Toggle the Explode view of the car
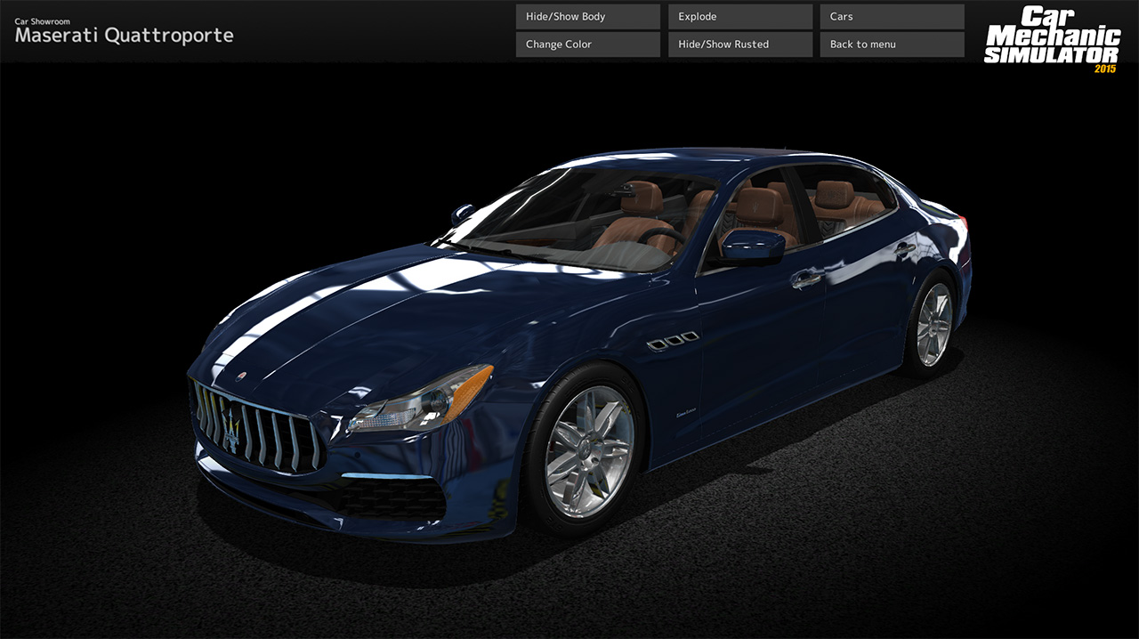Screen dimensions: 1139x639 739,16
